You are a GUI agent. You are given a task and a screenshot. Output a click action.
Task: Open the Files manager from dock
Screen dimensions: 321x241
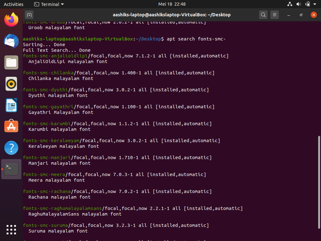11,62
